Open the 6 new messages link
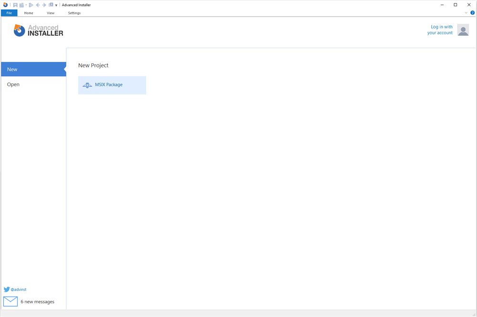This screenshot has height=317, width=477. coord(37,301)
